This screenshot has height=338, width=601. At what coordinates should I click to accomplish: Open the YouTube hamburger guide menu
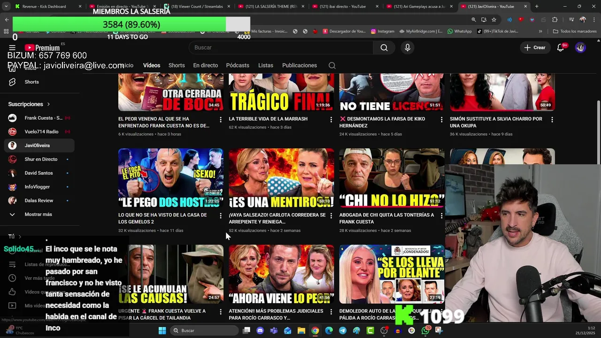pyautogui.click(x=12, y=47)
